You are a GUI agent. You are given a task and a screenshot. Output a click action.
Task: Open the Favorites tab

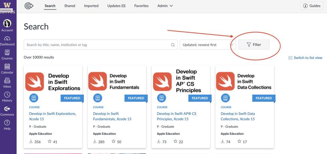coord(141,6)
